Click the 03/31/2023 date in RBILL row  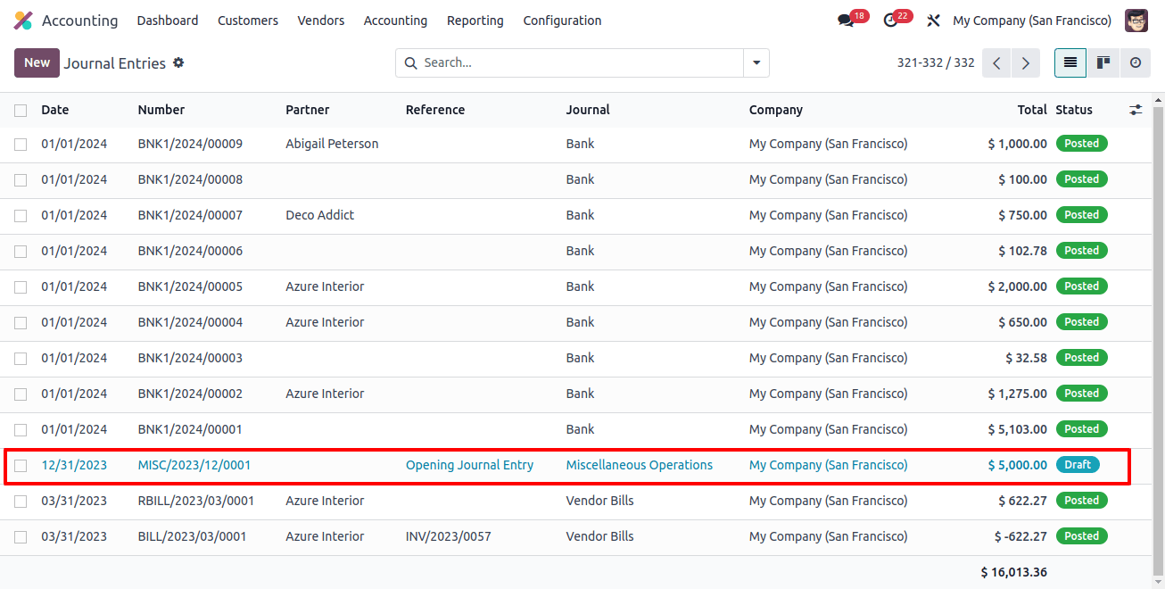(74, 501)
